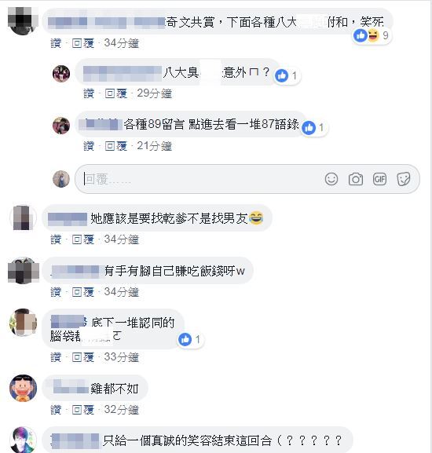Screen dimensions: 432x453
Task: Open emoji picker in reply box
Action: pyautogui.click(x=331, y=179)
